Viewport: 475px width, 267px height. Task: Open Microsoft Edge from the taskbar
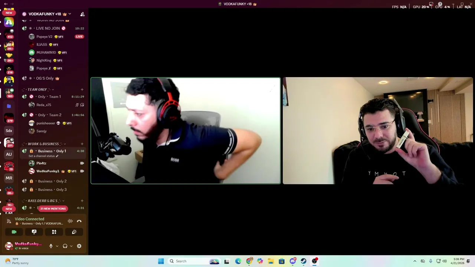[238, 261]
